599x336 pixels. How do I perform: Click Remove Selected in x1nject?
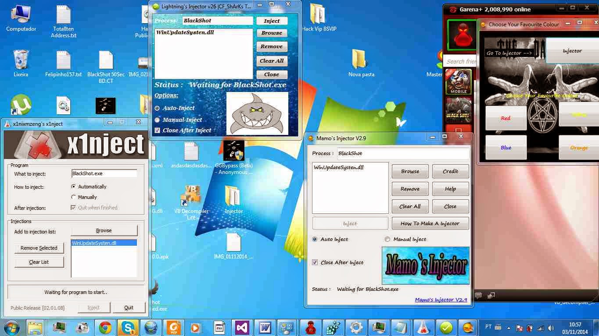coord(39,248)
